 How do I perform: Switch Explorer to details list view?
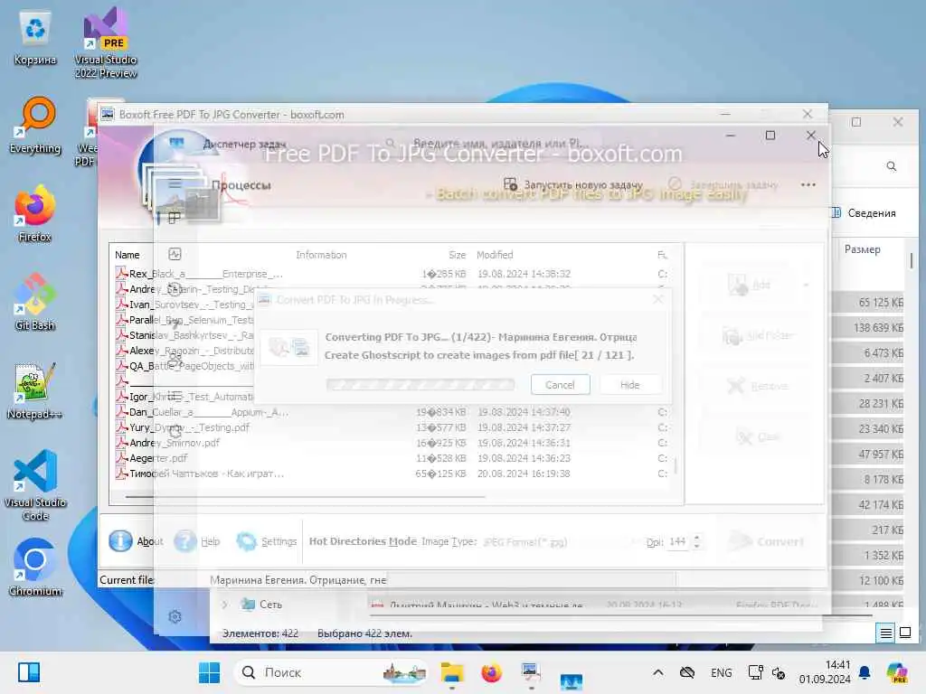click(886, 633)
